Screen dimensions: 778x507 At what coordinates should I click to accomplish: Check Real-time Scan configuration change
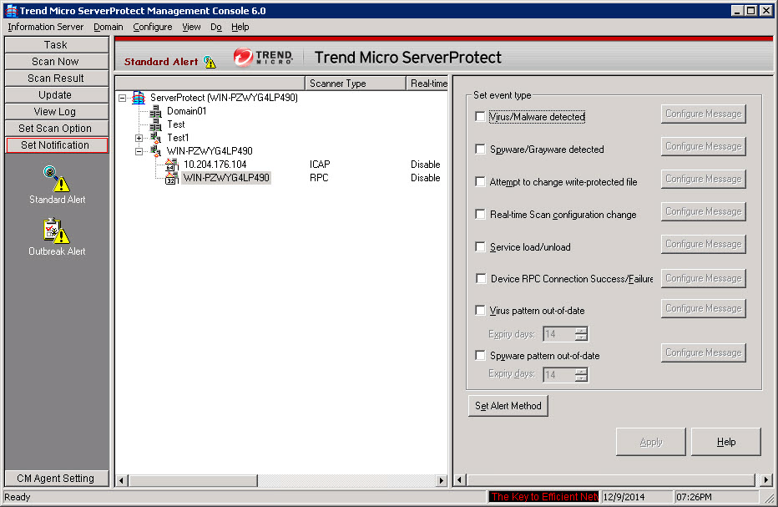click(480, 214)
